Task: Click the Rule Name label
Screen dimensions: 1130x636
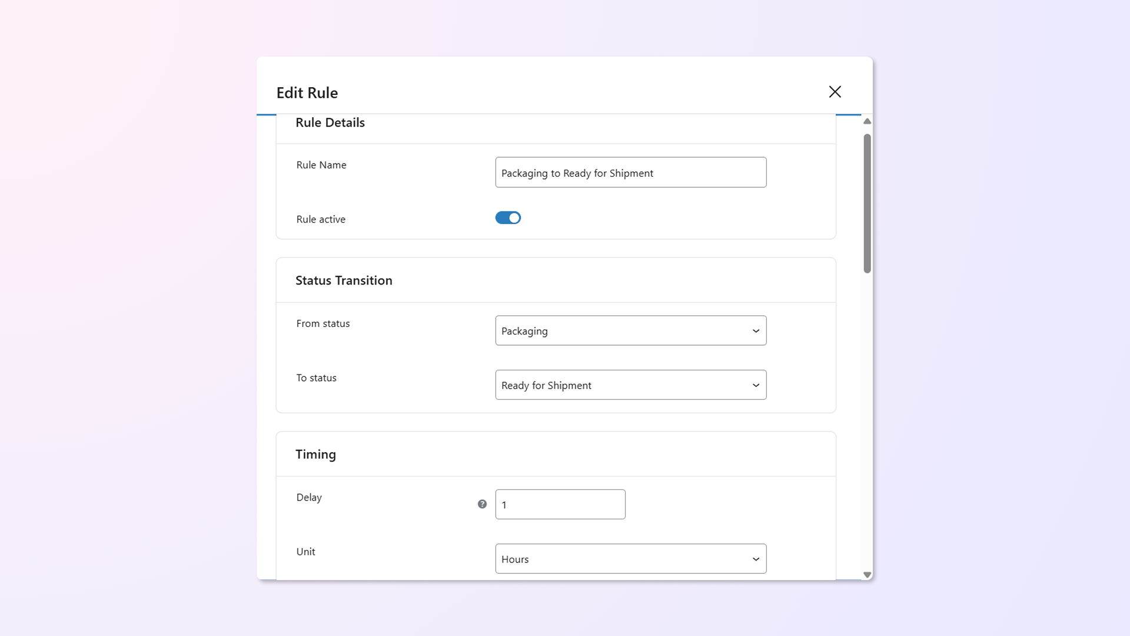Action: (321, 165)
